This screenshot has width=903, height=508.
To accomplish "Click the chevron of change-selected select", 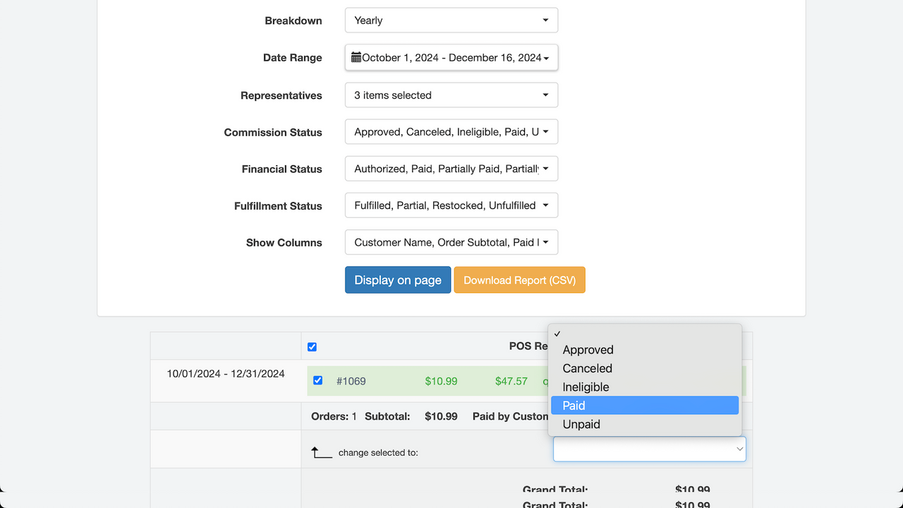I will click(x=739, y=449).
